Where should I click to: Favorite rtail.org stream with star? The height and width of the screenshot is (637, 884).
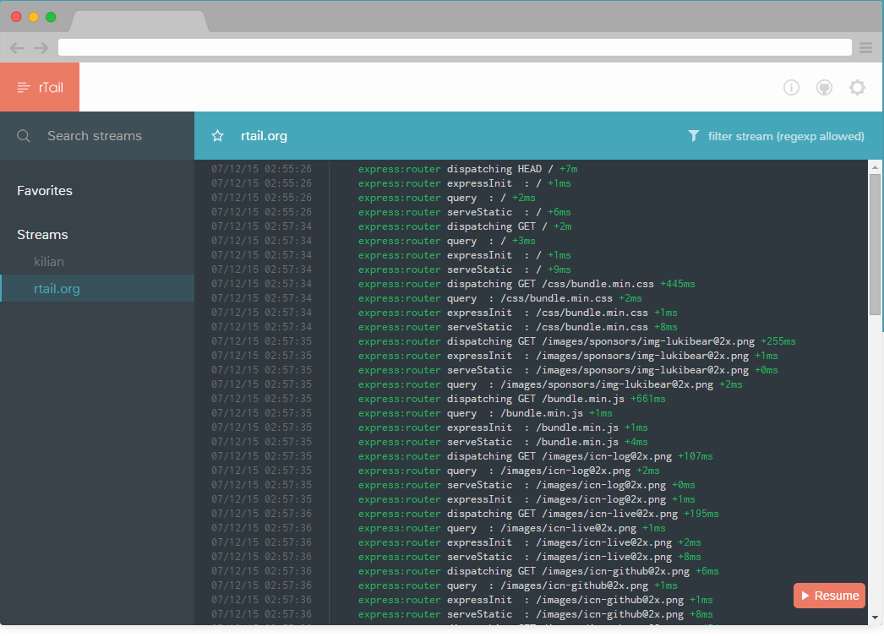pos(217,136)
